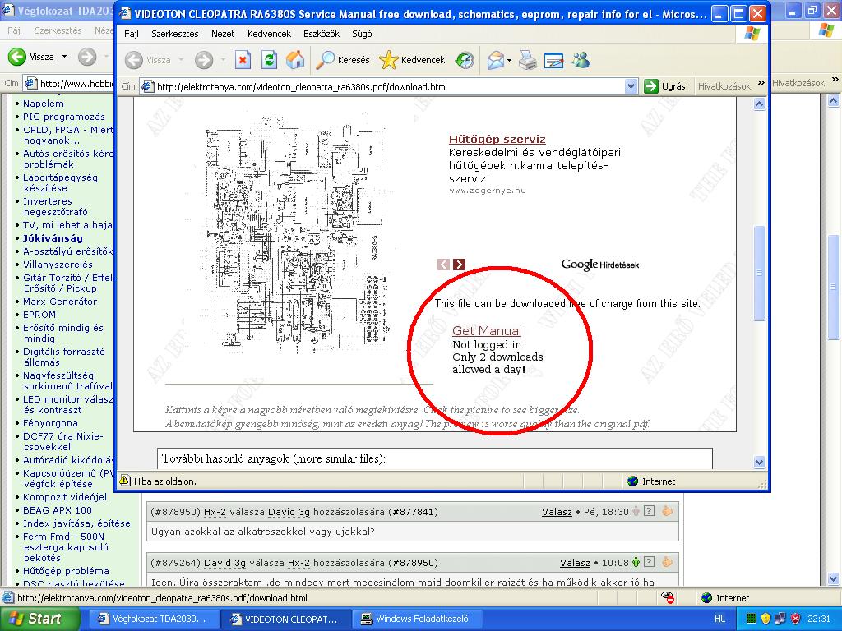Click the Edit page toolbar icon
The image size is (842, 631).
[x=553, y=60]
